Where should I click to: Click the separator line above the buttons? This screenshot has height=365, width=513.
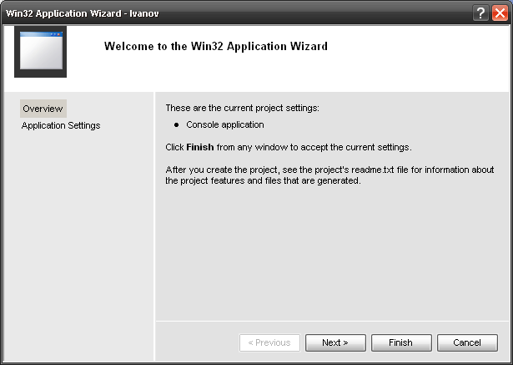[x=332, y=321]
